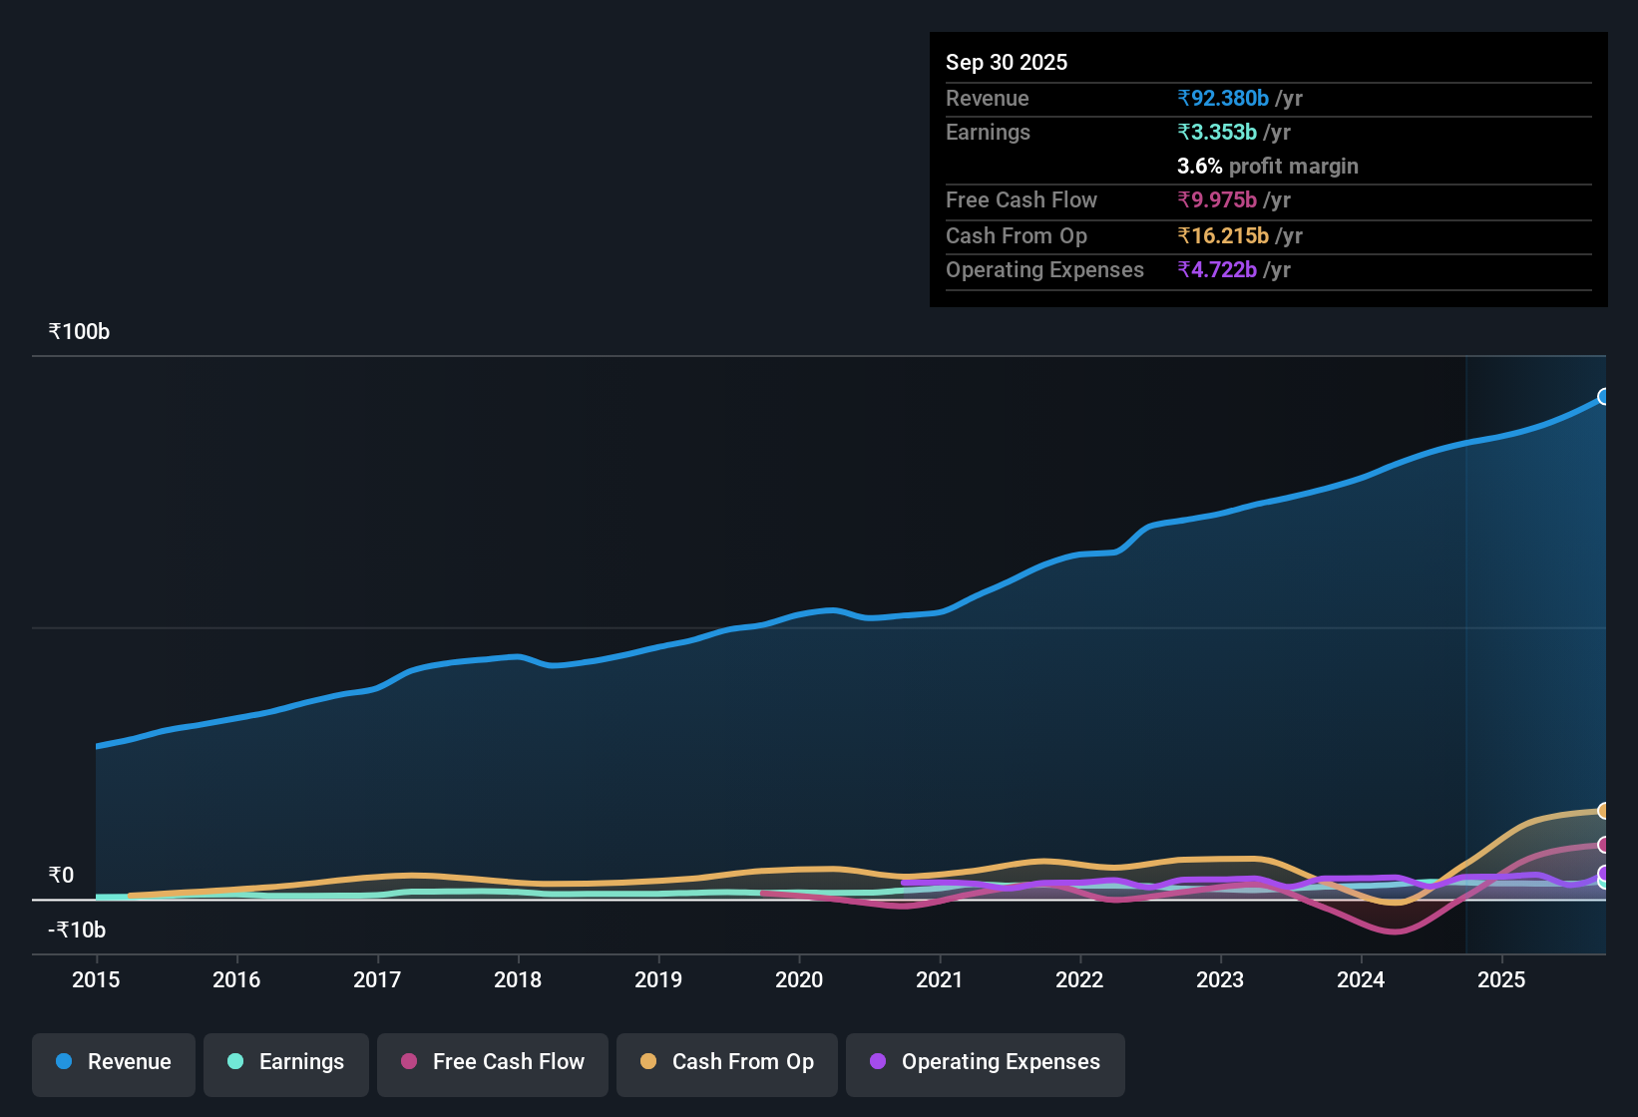Select the Cash From Op legend label

click(x=743, y=1062)
